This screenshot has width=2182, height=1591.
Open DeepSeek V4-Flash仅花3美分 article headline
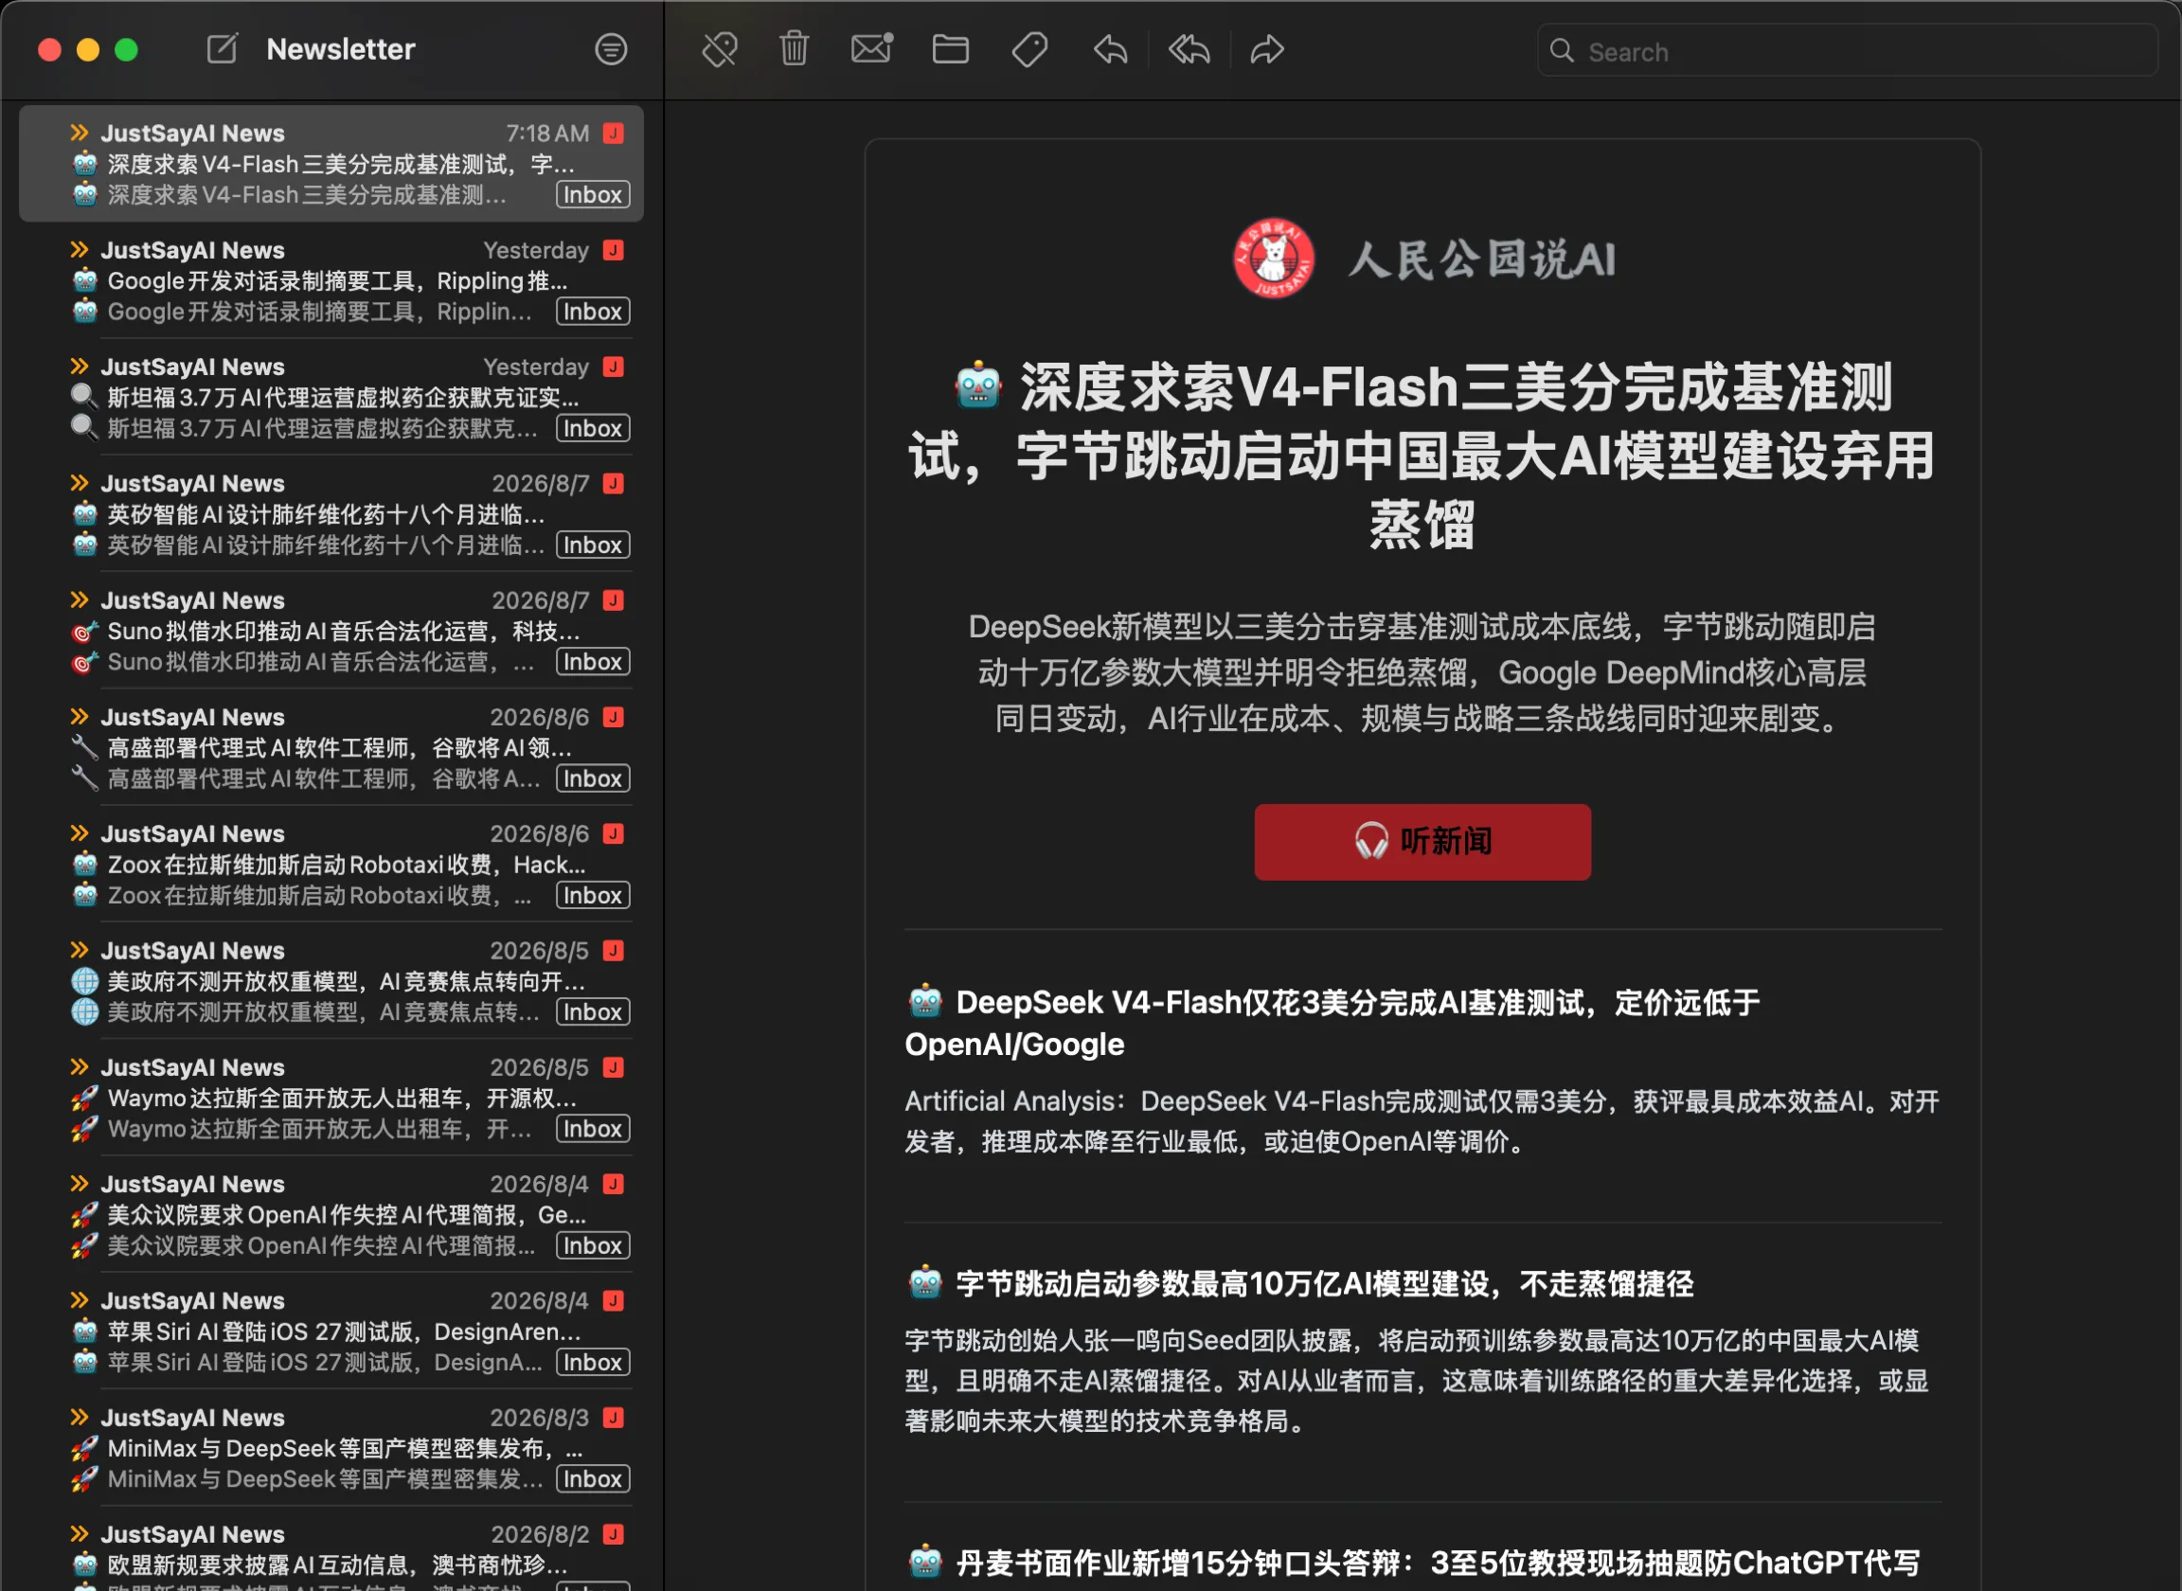coord(1332,1023)
